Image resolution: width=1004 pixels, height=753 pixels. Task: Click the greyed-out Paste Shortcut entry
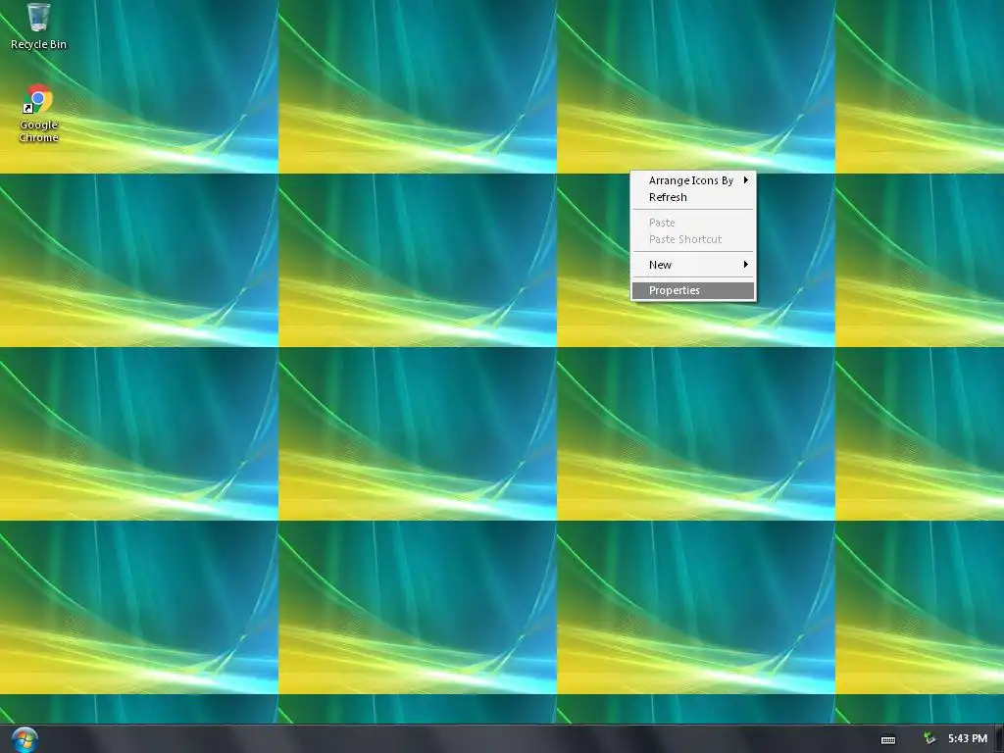pyautogui.click(x=693, y=239)
